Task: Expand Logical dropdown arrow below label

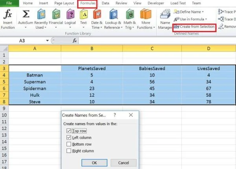Action: [x=70, y=28]
